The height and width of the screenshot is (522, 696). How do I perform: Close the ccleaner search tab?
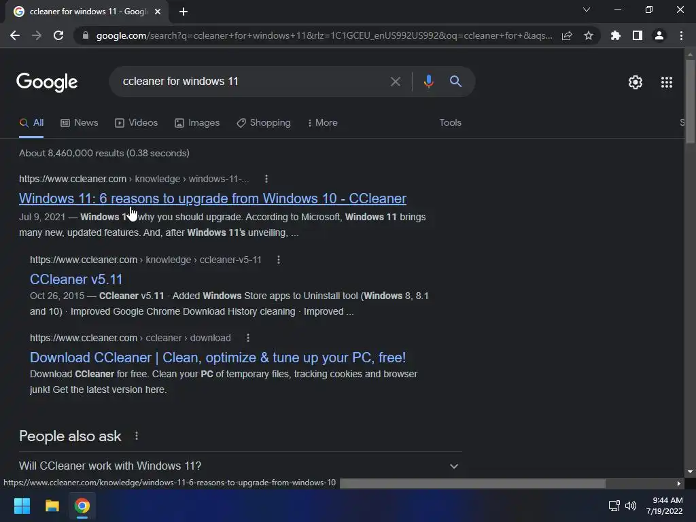(x=158, y=12)
